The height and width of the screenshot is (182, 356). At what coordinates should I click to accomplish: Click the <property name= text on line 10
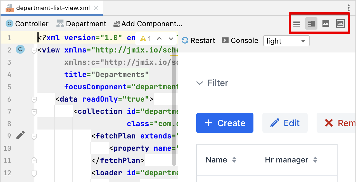(x=143, y=149)
